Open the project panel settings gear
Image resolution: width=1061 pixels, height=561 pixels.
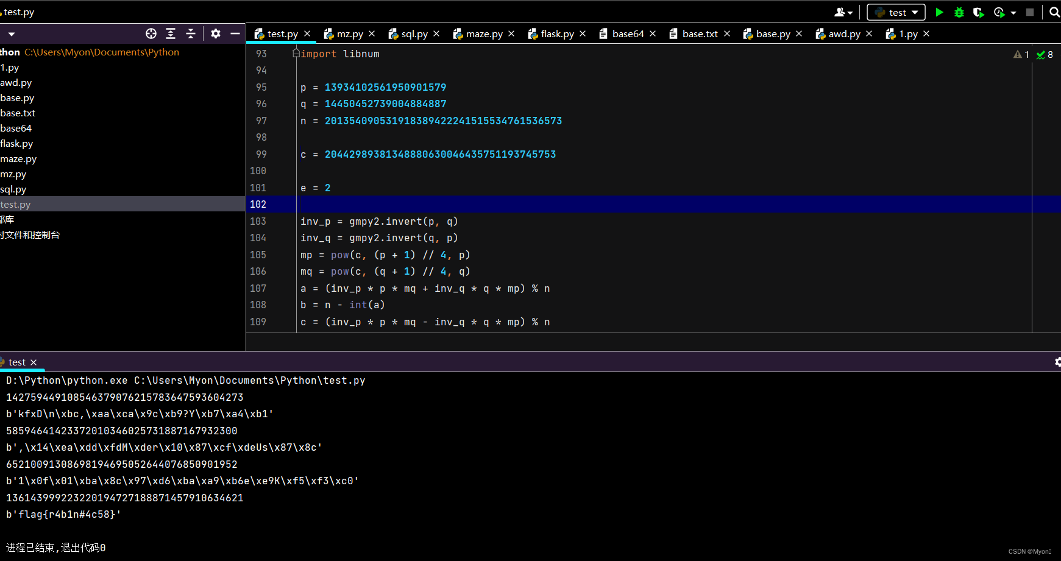tap(215, 34)
